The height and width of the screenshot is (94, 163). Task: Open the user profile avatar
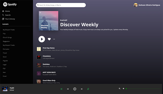[x=136, y=5]
